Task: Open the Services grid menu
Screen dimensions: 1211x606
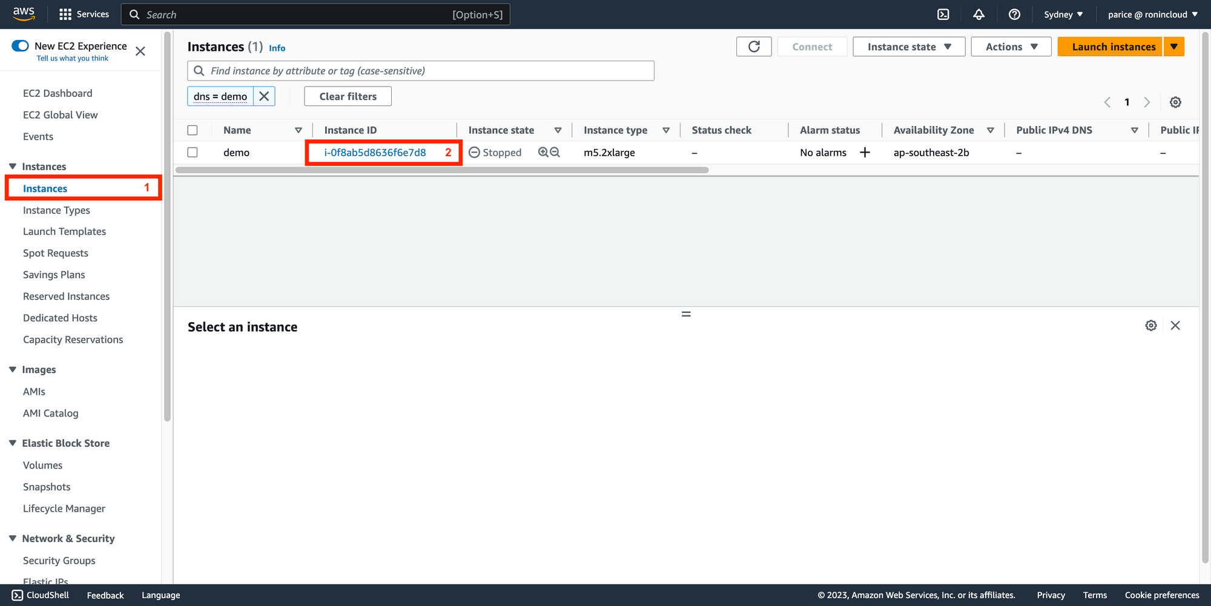Action: click(x=84, y=15)
